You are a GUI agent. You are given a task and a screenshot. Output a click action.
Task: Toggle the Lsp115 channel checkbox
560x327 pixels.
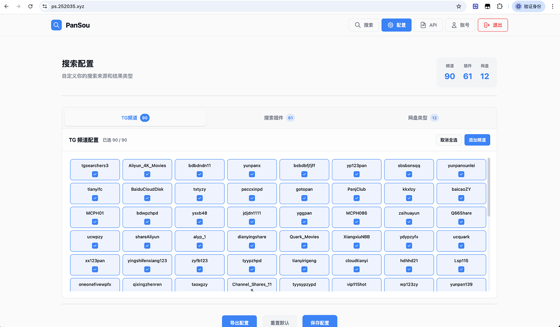[x=461, y=269]
